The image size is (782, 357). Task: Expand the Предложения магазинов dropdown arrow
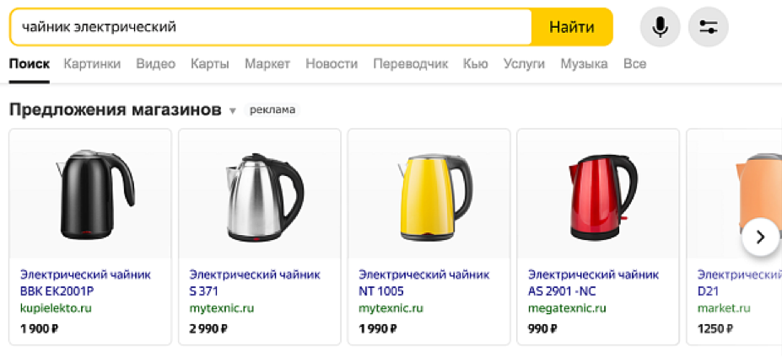pyautogui.click(x=233, y=111)
